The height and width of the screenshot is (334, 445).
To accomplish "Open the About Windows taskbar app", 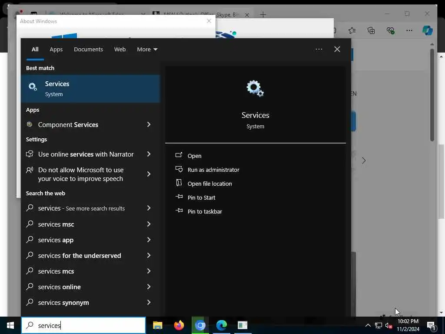I will (x=242, y=325).
